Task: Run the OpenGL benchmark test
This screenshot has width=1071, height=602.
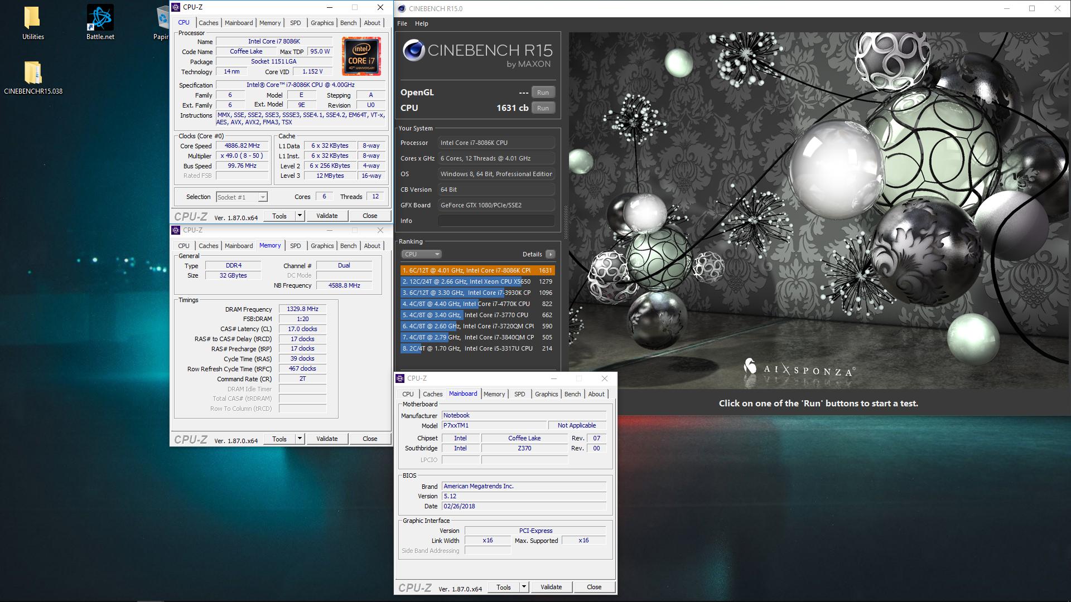Action: (543, 93)
